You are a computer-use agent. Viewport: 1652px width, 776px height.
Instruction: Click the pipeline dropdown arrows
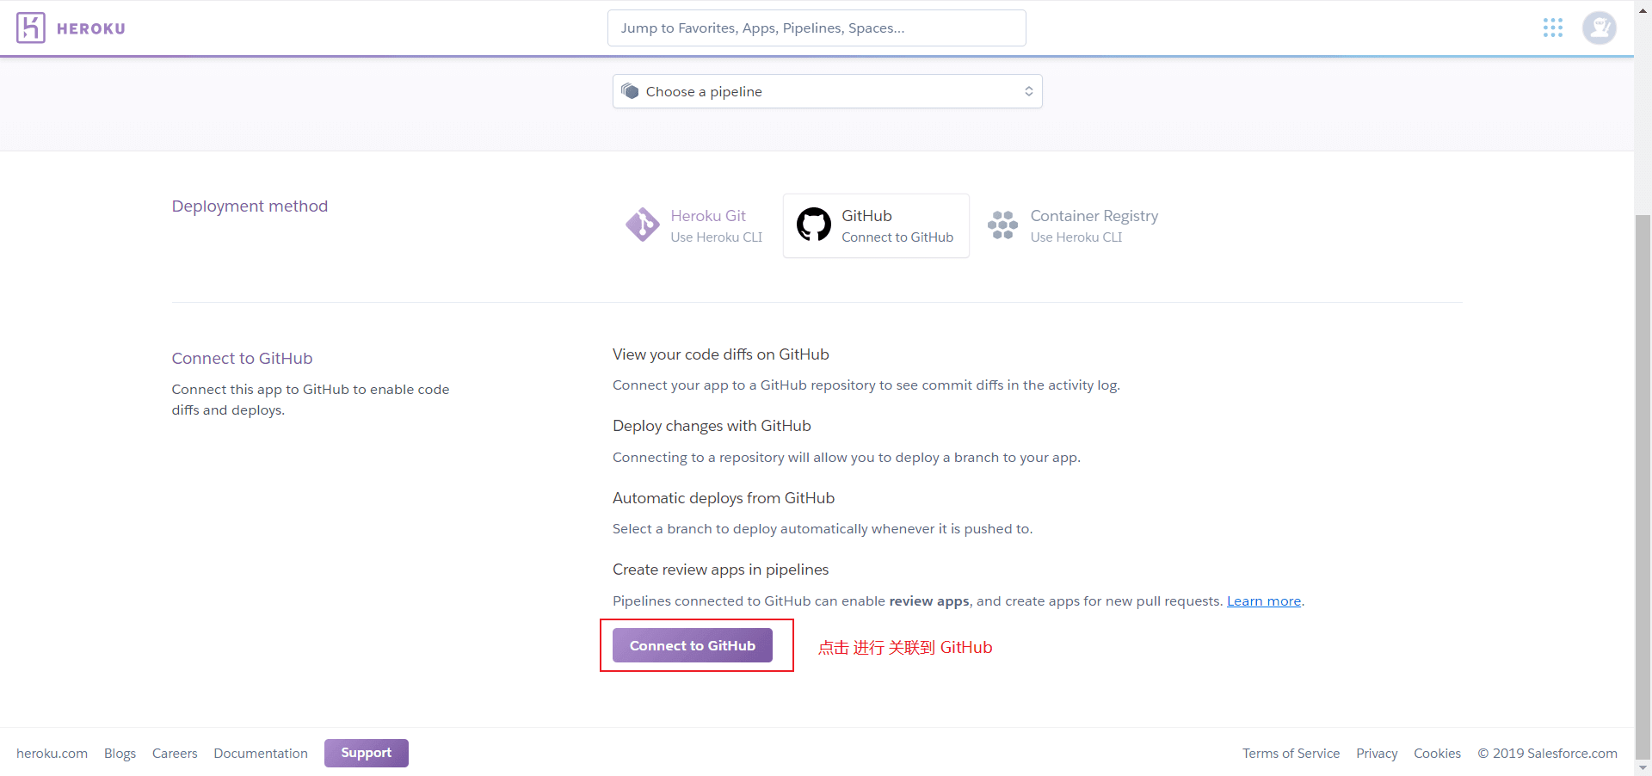pos(1028,91)
